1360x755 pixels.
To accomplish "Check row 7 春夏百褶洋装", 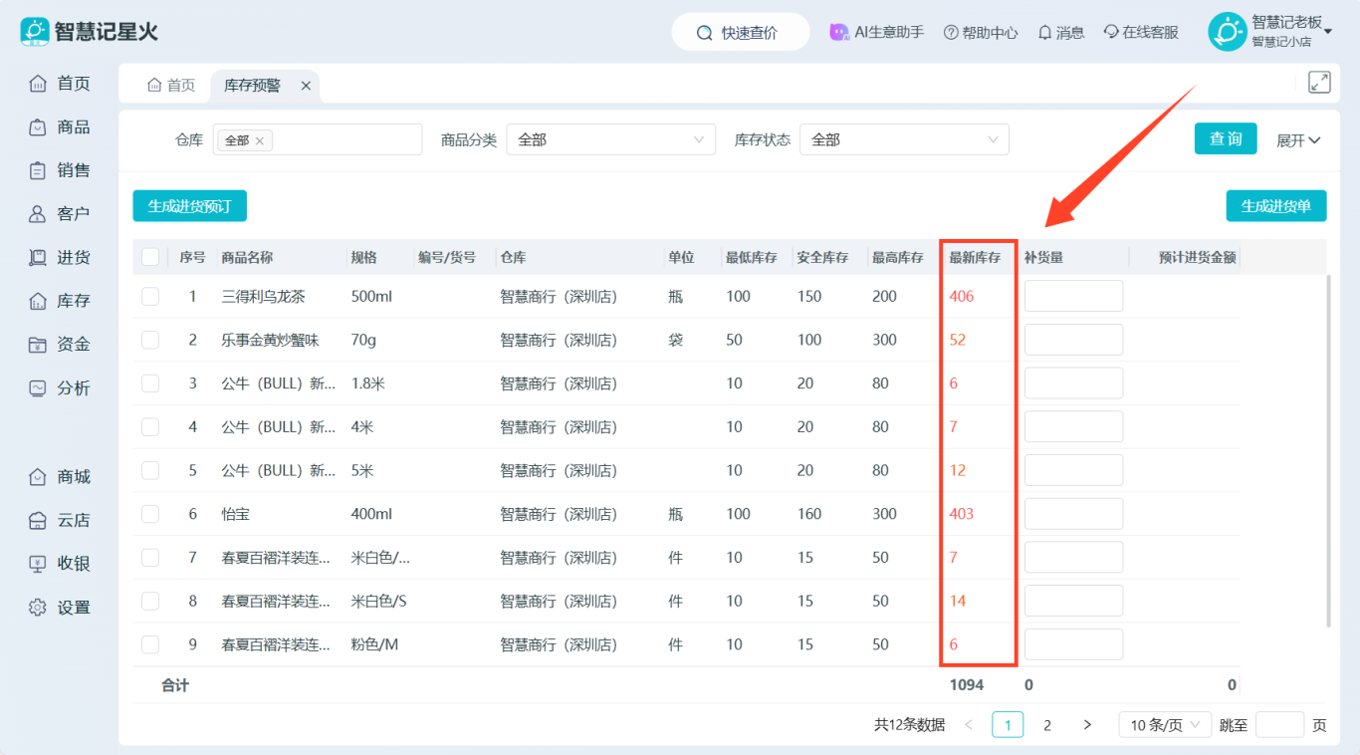I will tap(150, 557).
